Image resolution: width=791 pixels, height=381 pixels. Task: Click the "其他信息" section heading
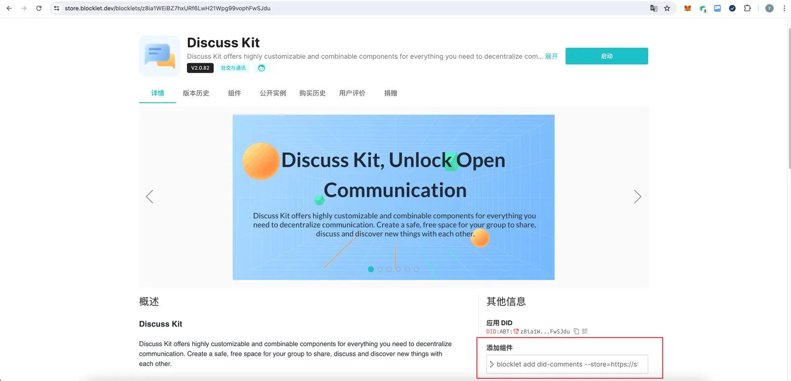(x=506, y=301)
